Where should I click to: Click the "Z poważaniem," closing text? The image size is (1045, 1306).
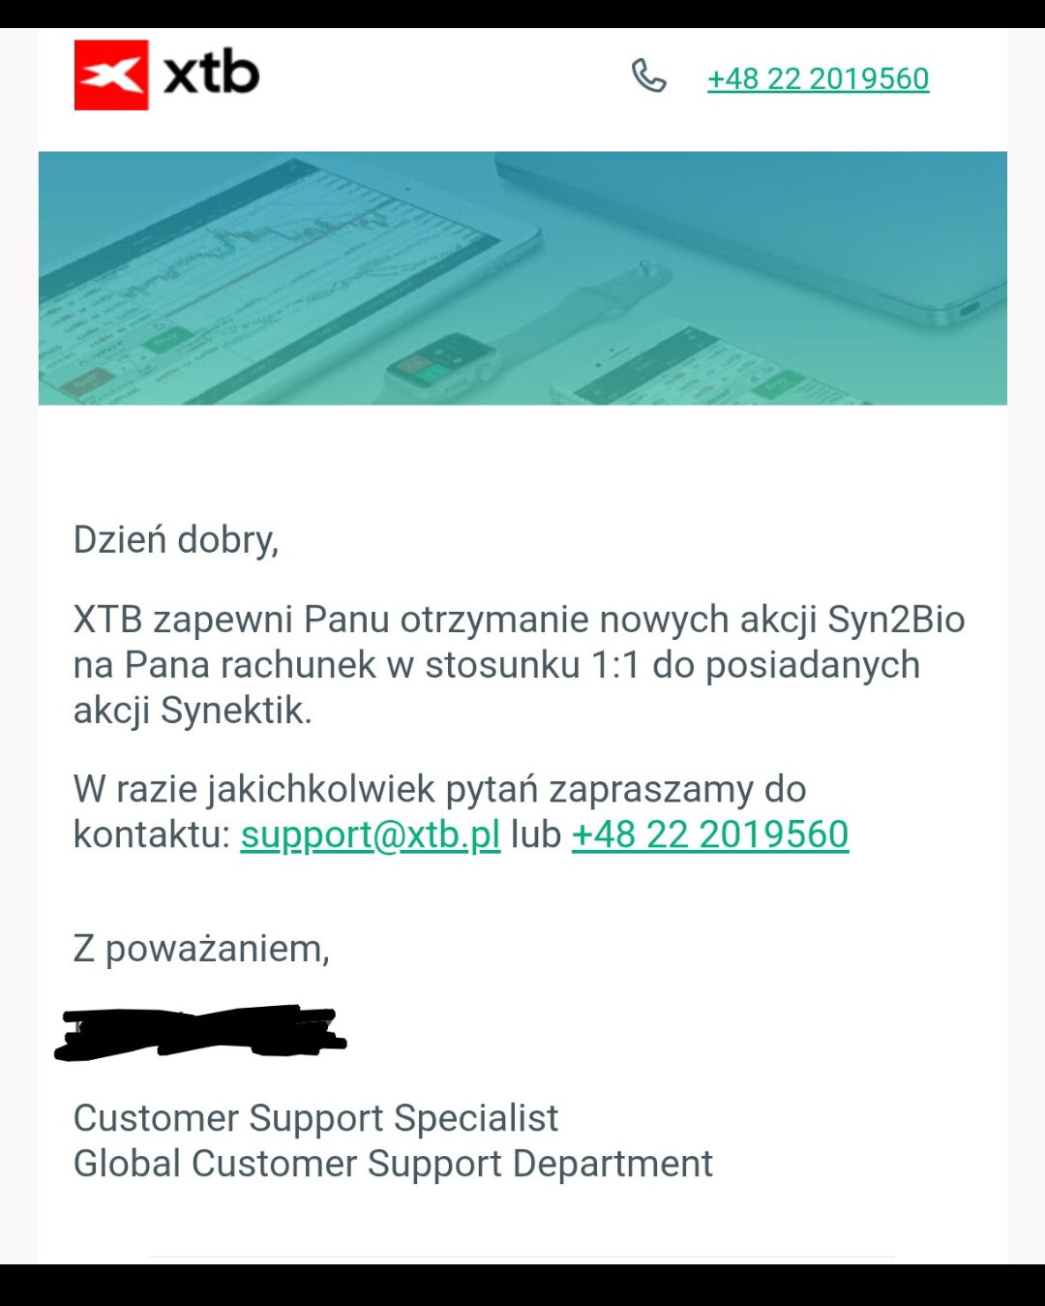(201, 949)
